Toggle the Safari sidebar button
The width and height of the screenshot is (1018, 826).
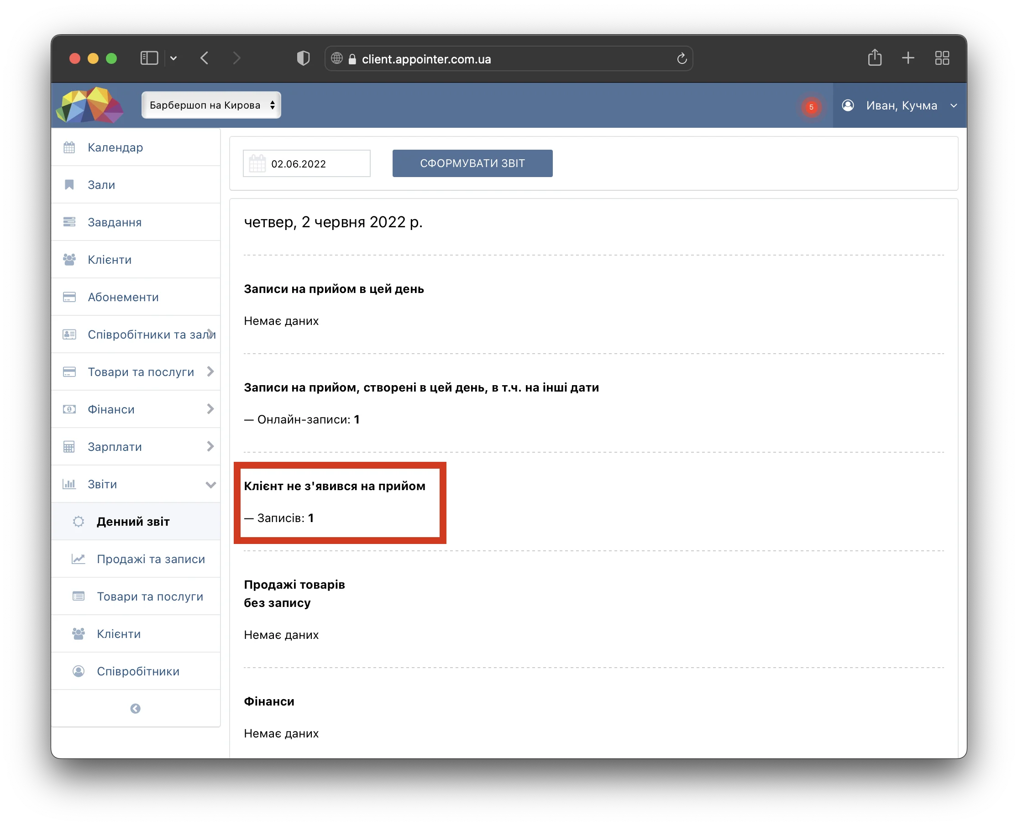[149, 58]
